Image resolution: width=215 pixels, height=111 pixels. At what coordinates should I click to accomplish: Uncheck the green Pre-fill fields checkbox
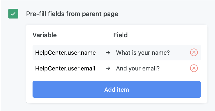pyautogui.click(x=13, y=14)
